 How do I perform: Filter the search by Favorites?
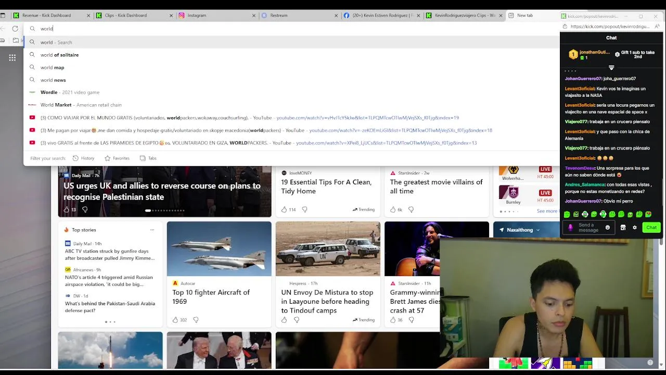pyautogui.click(x=117, y=158)
